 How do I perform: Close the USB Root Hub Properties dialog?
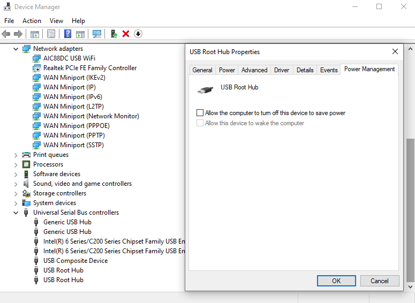[x=395, y=51]
